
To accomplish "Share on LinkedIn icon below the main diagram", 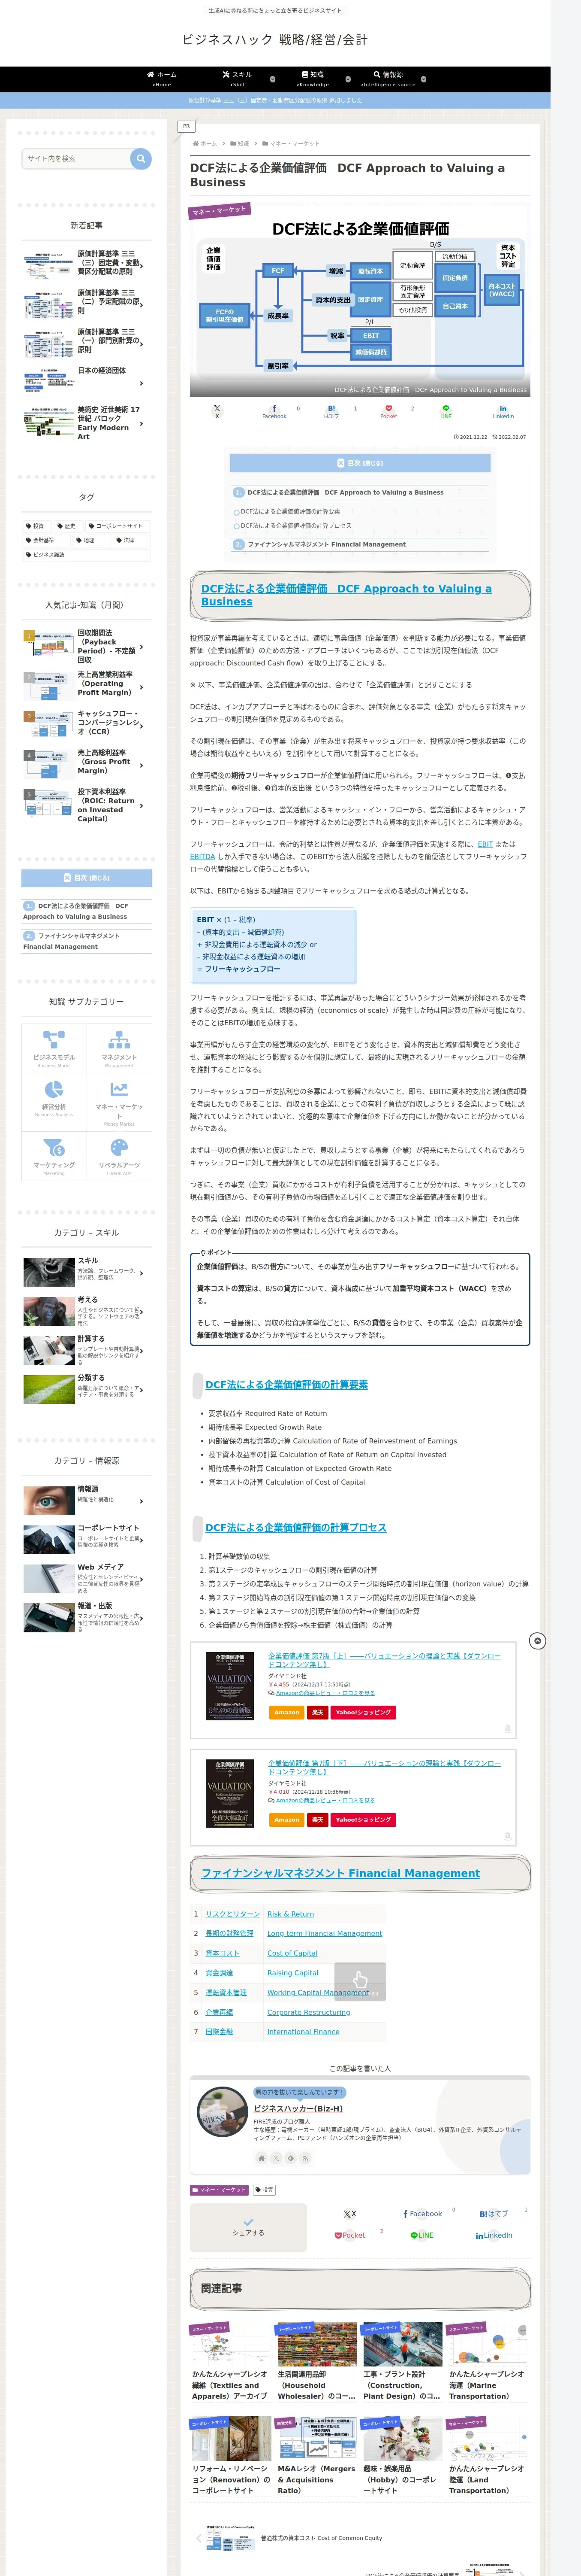I will 503,411.
